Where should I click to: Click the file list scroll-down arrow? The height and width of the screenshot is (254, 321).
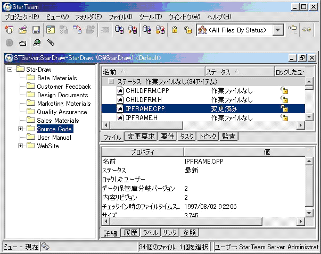[x=309, y=117]
